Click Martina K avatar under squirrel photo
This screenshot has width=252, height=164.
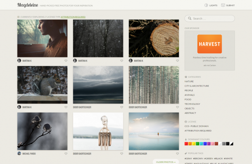tap(19, 107)
